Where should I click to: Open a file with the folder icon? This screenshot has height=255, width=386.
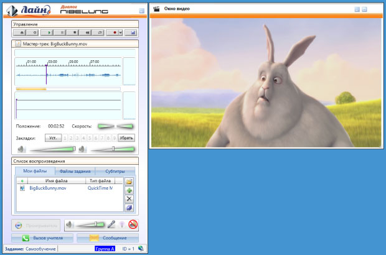(129, 182)
